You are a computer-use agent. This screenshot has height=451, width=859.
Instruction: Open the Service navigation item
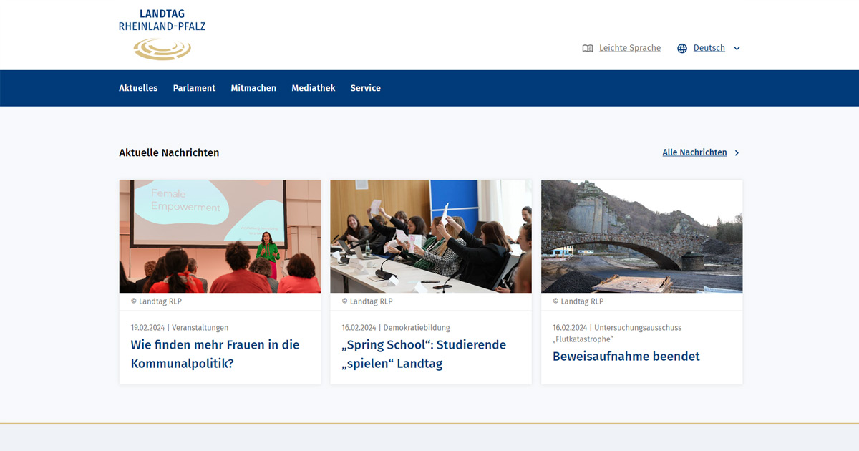coord(365,88)
